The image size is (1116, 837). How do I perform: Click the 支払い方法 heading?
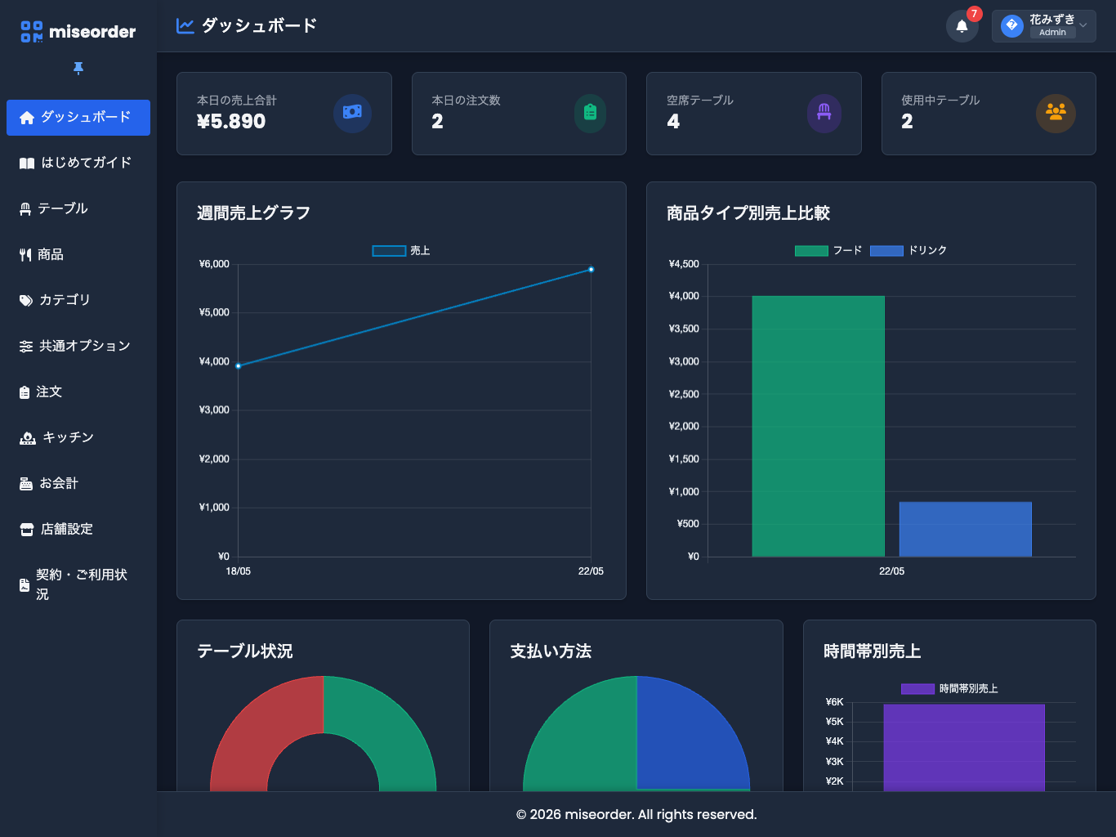pyautogui.click(x=551, y=651)
